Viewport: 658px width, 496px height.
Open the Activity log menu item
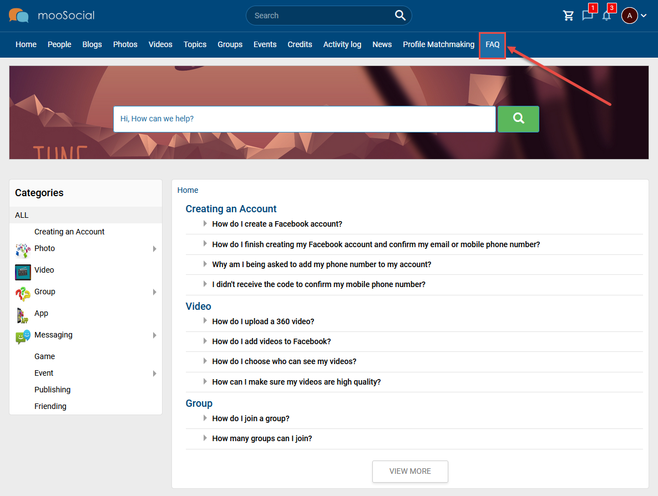[342, 44]
